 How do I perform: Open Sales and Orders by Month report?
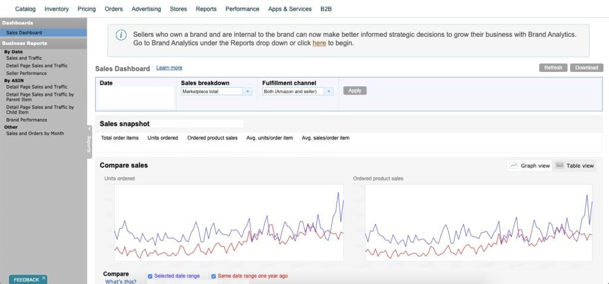coord(35,133)
